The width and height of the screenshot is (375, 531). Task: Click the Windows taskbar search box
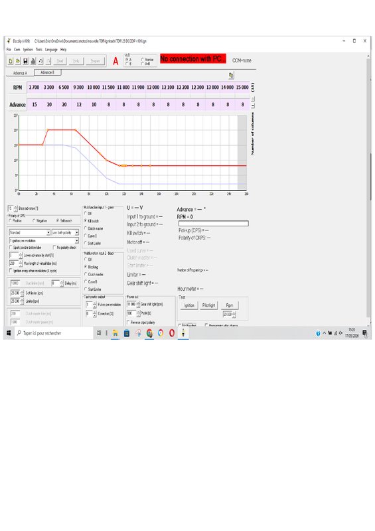[x=54, y=333]
